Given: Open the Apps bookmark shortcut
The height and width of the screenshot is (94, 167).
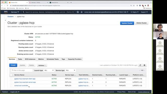Looking at the screenshot, I should (4, 8).
